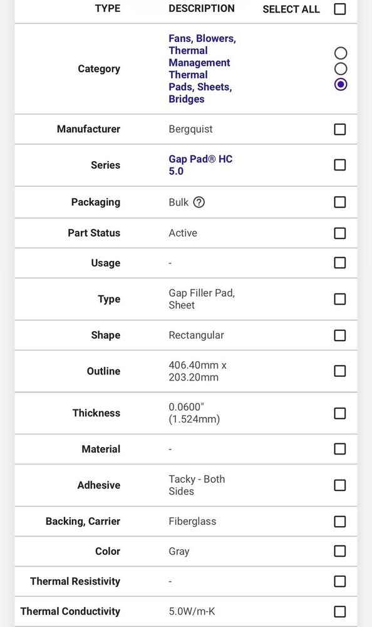This screenshot has width=372, height=627.
Task: Check the Manufacturer Bergquist checkbox
Action: click(339, 129)
